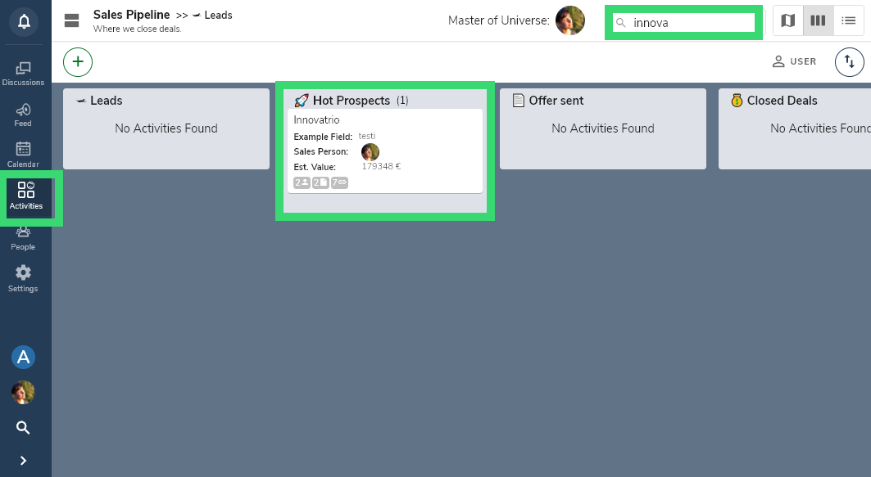Expand the sidebar with the chevron arrow
Image resolution: width=871 pixels, height=477 pixels.
(23, 461)
